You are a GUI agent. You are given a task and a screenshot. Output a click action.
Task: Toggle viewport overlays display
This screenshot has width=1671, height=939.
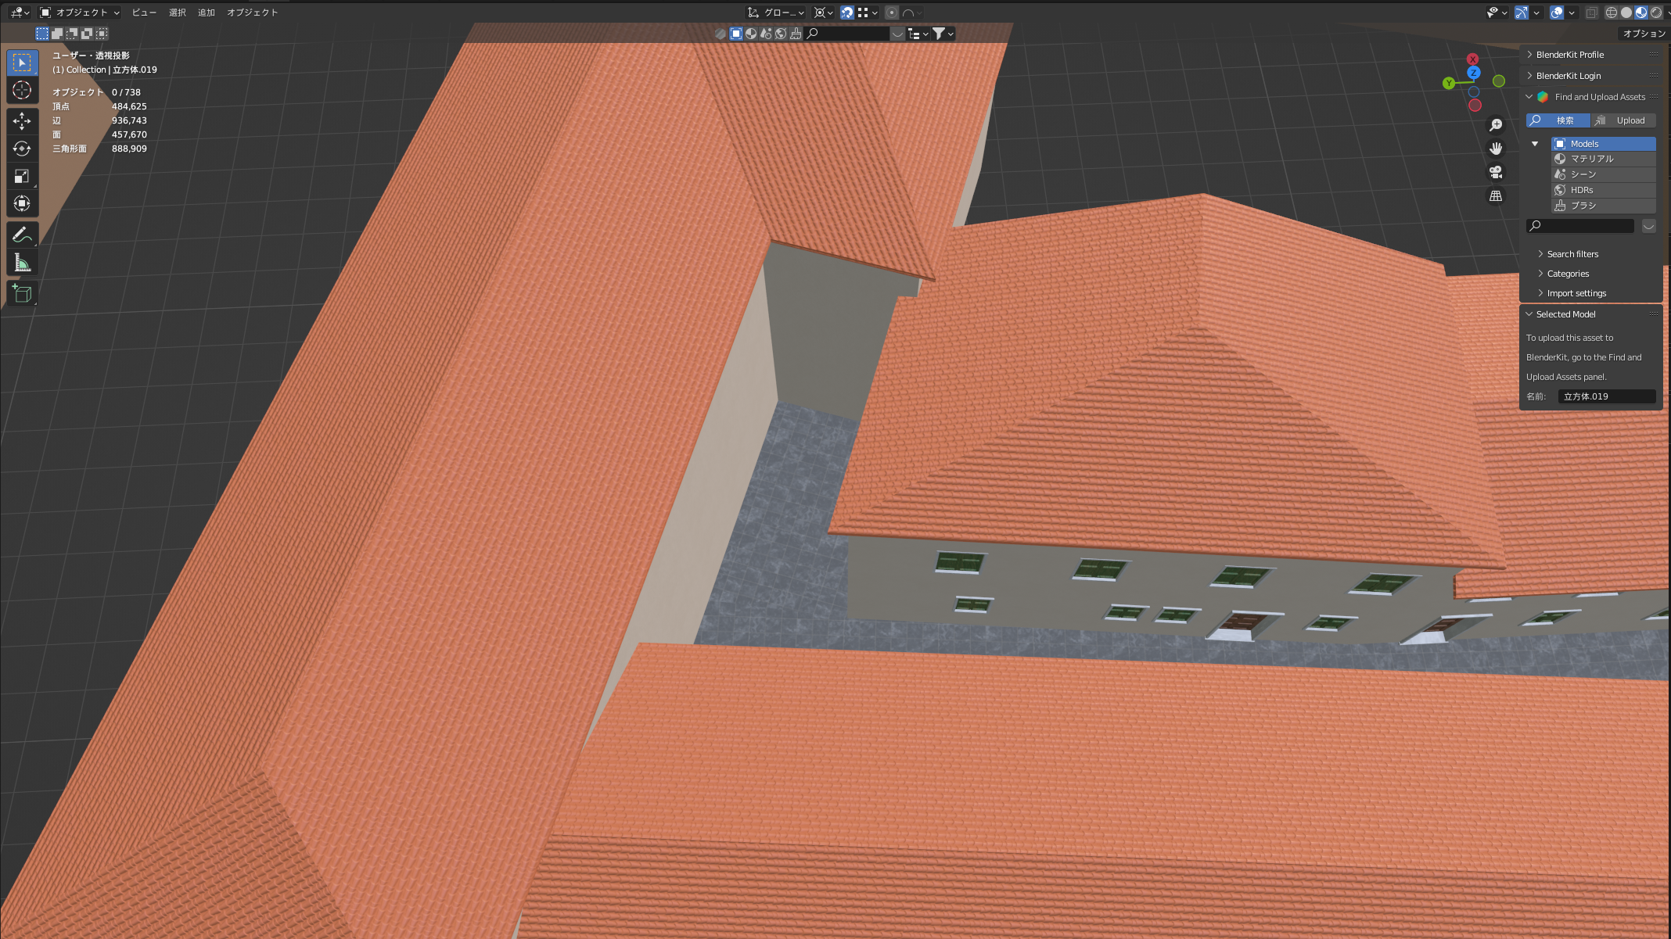click(x=1556, y=13)
